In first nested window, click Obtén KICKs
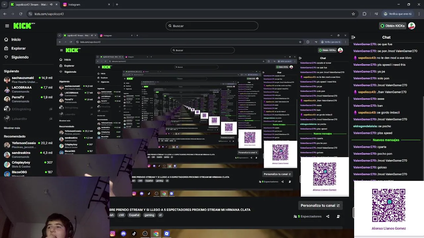Viewport: 424px width, 238px height. (327, 50)
